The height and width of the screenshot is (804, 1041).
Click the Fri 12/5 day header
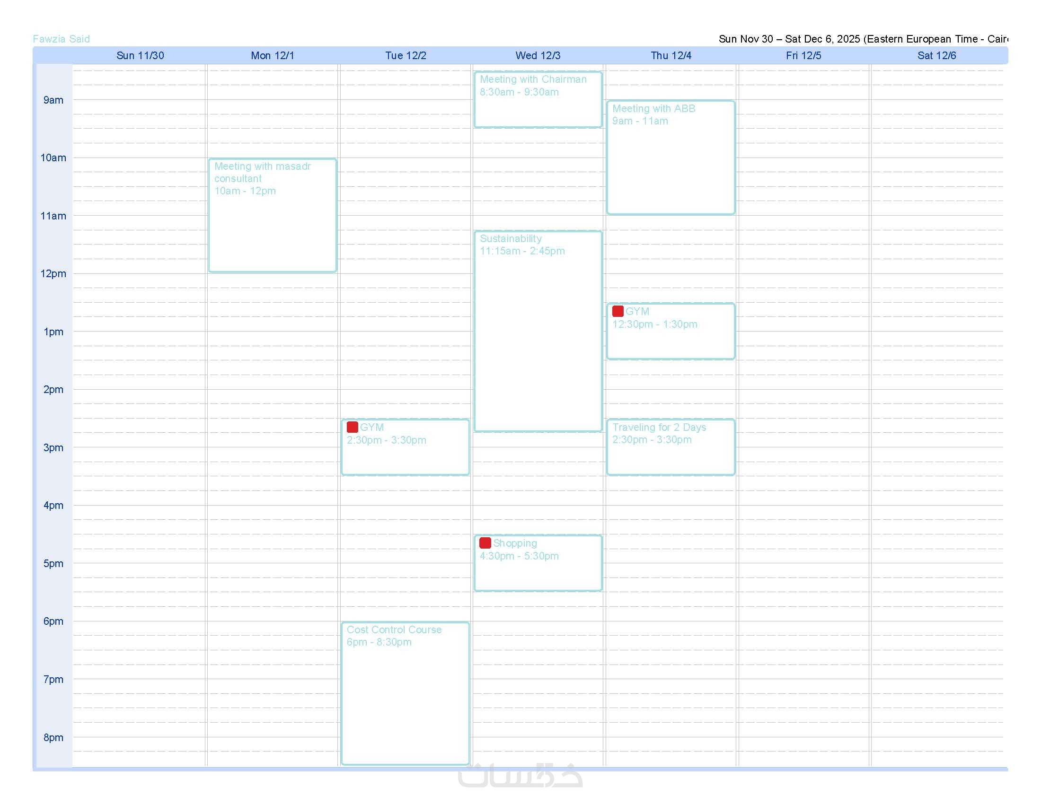point(803,56)
